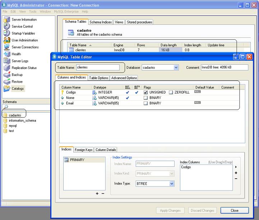Open Backup icon in sidebar
The image size is (259, 220).
[7, 75]
